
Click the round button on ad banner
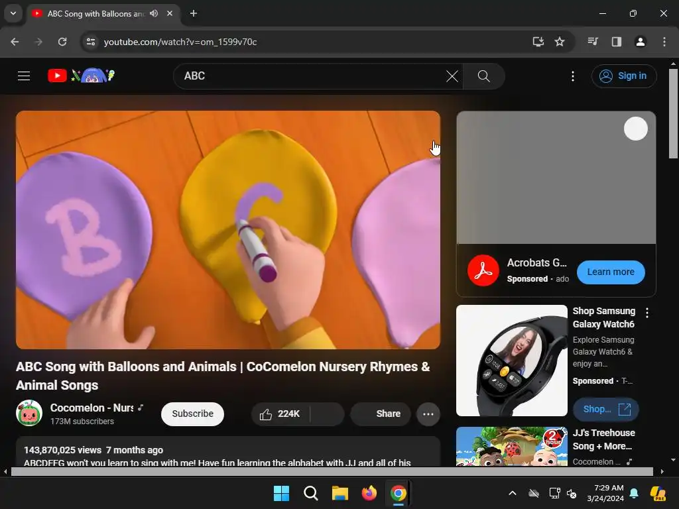point(635,129)
